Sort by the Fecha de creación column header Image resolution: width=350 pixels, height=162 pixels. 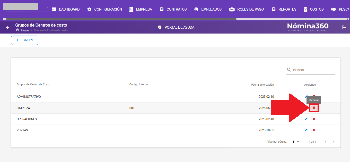point(262,85)
